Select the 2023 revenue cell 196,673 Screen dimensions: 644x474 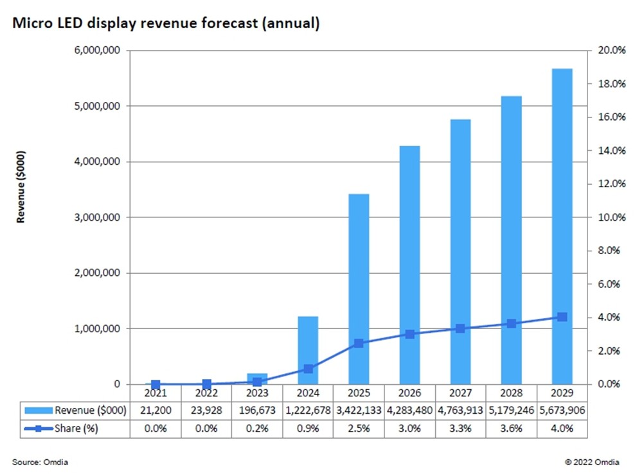point(257,411)
